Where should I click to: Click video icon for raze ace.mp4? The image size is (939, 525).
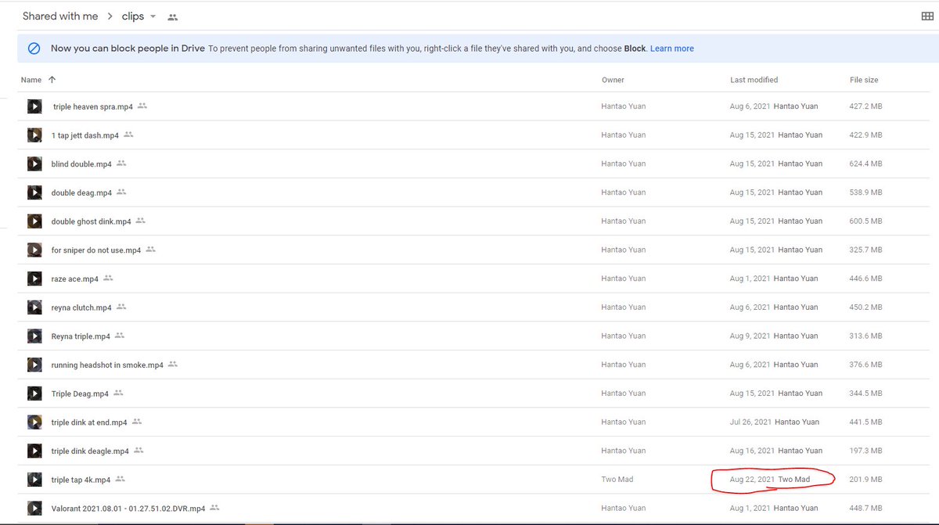tap(34, 279)
